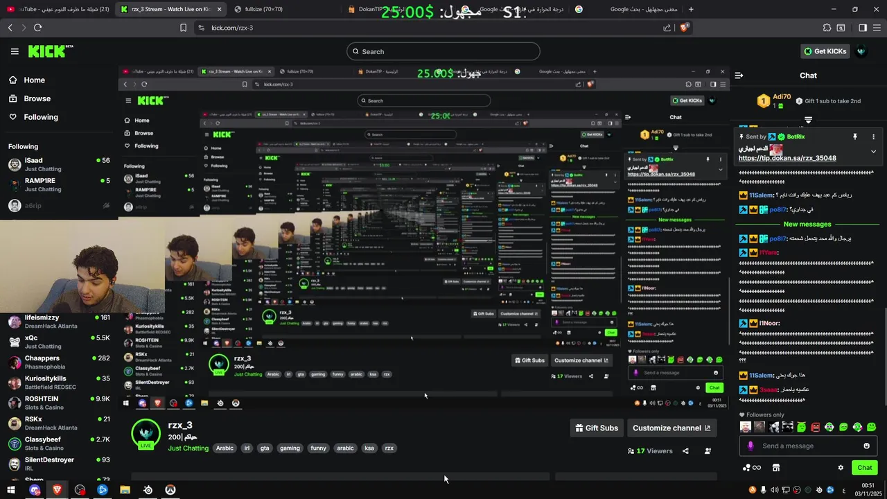
Task: Select the capitalized Arabic tag
Action: (x=225, y=448)
